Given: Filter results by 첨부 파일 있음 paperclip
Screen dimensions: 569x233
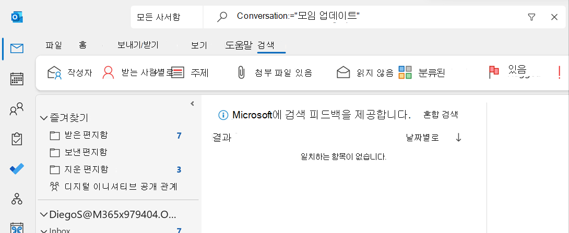Looking at the screenshot, I should (x=275, y=73).
